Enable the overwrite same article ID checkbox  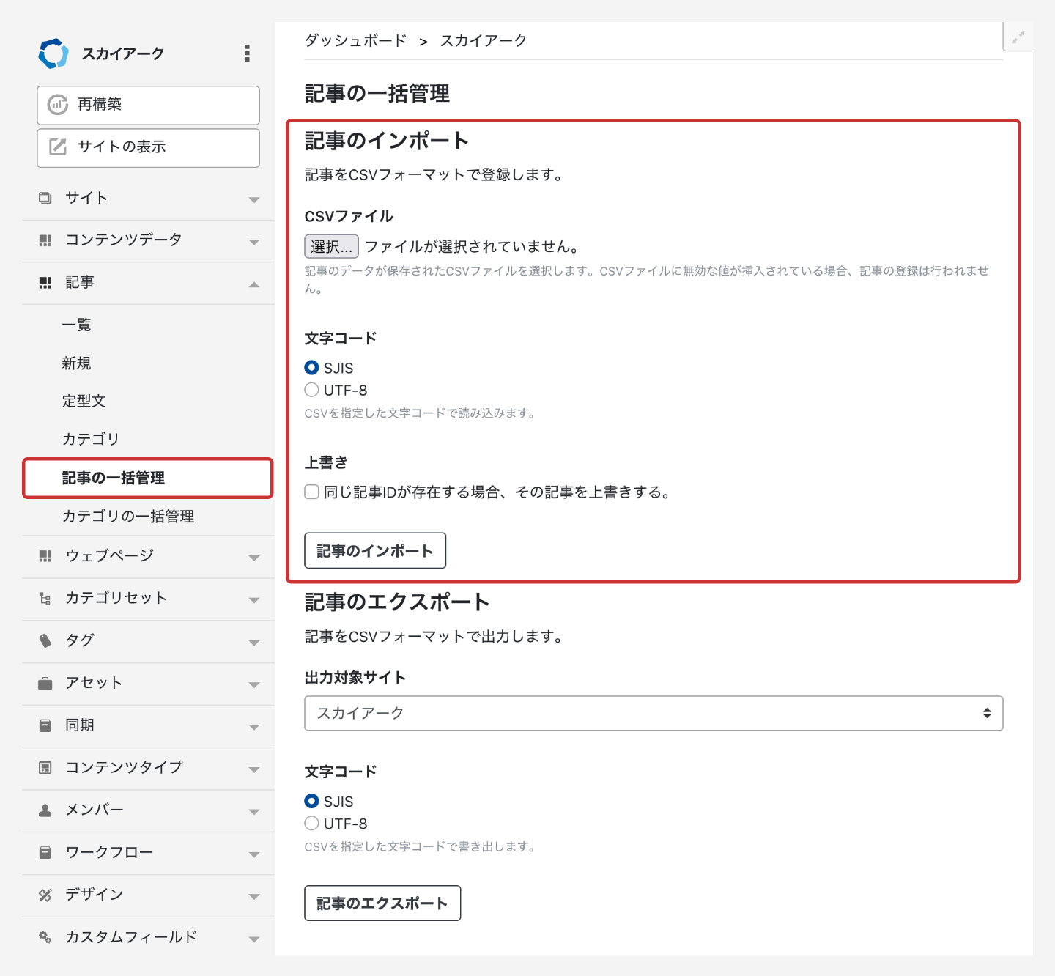pyautogui.click(x=312, y=492)
